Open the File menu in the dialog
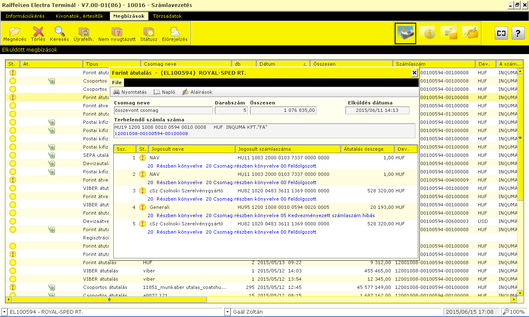 (117, 83)
